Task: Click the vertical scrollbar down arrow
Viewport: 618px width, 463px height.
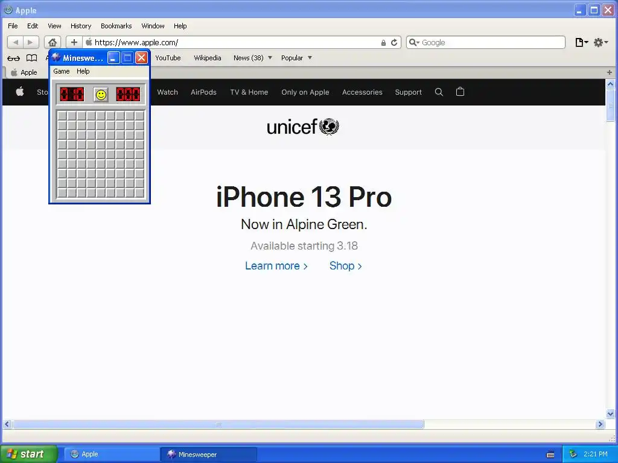Action: pos(610,414)
